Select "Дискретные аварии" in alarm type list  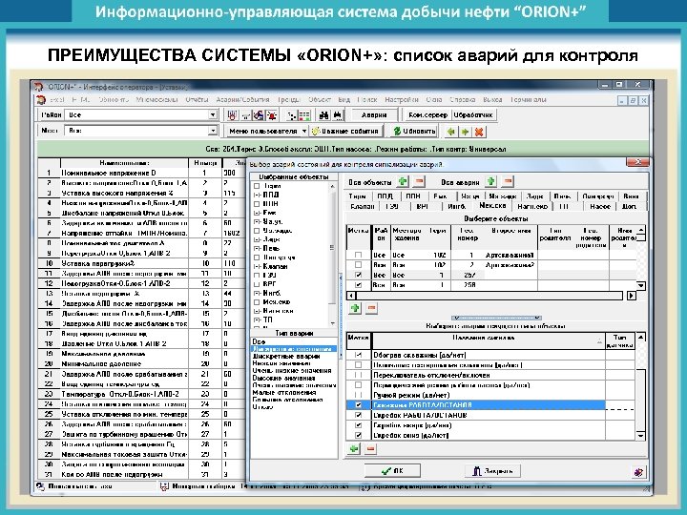pyautogui.click(x=286, y=356)
